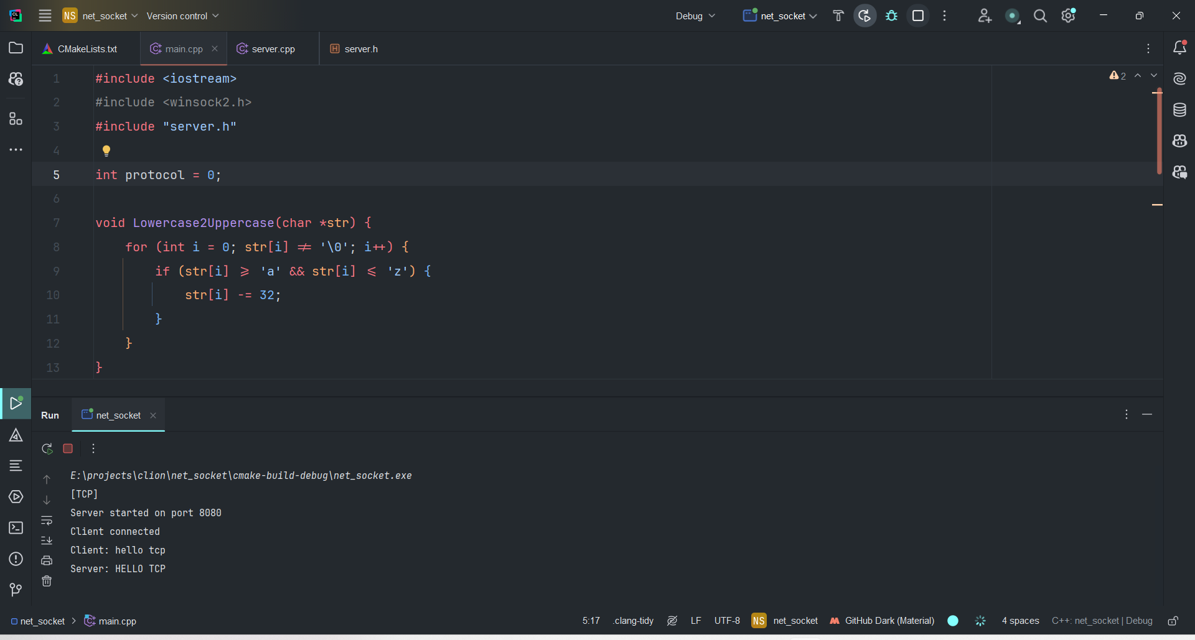The height and width of the screenshot is (640, 1195).
Task: Open the Structure tool window
Action: (16, 118)
